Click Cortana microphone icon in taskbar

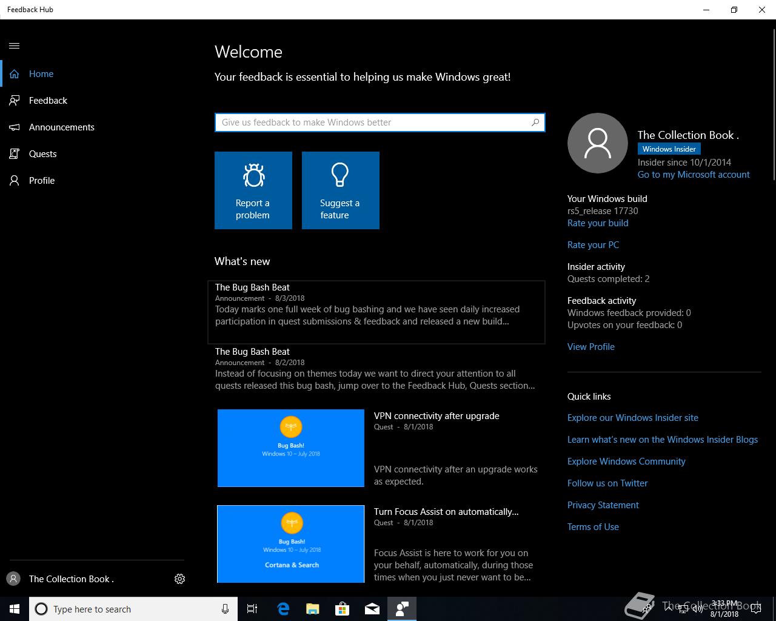226,609
